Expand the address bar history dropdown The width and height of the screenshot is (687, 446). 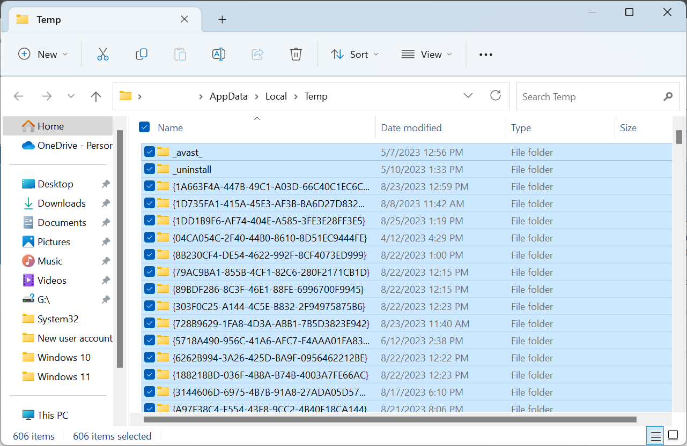tap(468, 96)
